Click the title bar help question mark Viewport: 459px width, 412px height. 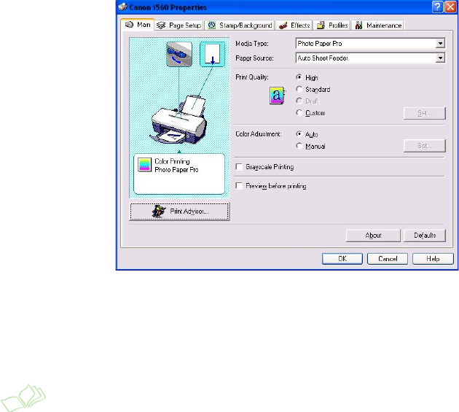(437, 7)
